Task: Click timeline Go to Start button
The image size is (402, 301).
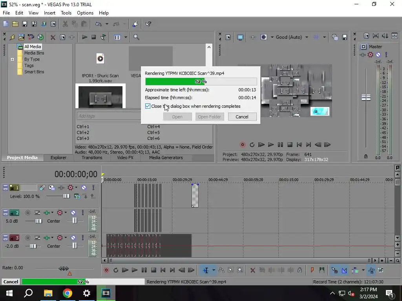Action: (163, 270)
